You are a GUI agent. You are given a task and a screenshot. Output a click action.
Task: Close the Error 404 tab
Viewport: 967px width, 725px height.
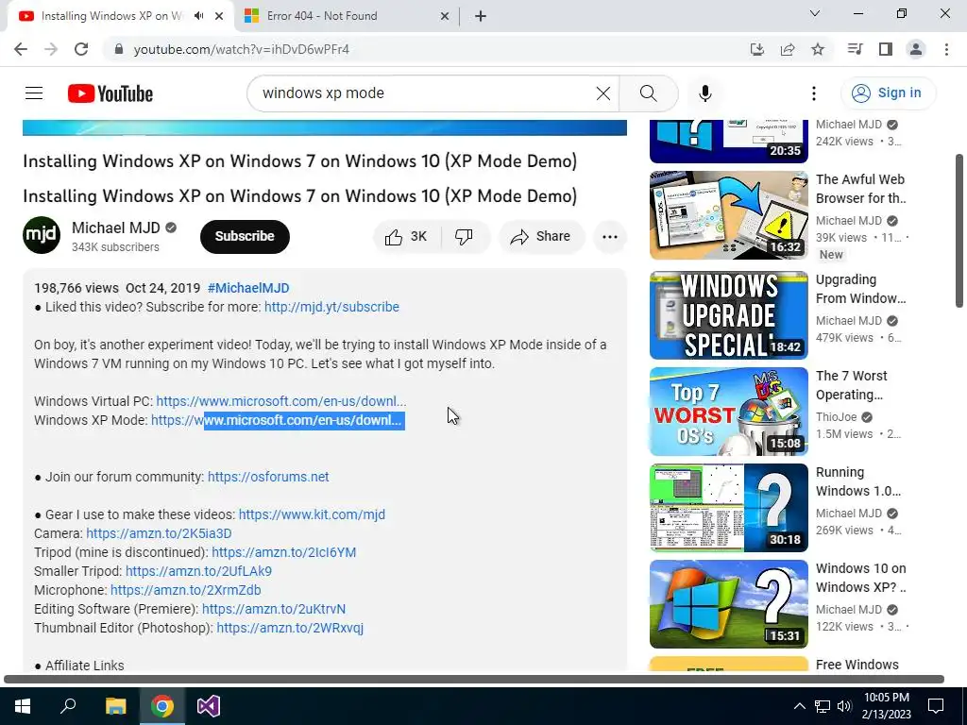(445, 16)
